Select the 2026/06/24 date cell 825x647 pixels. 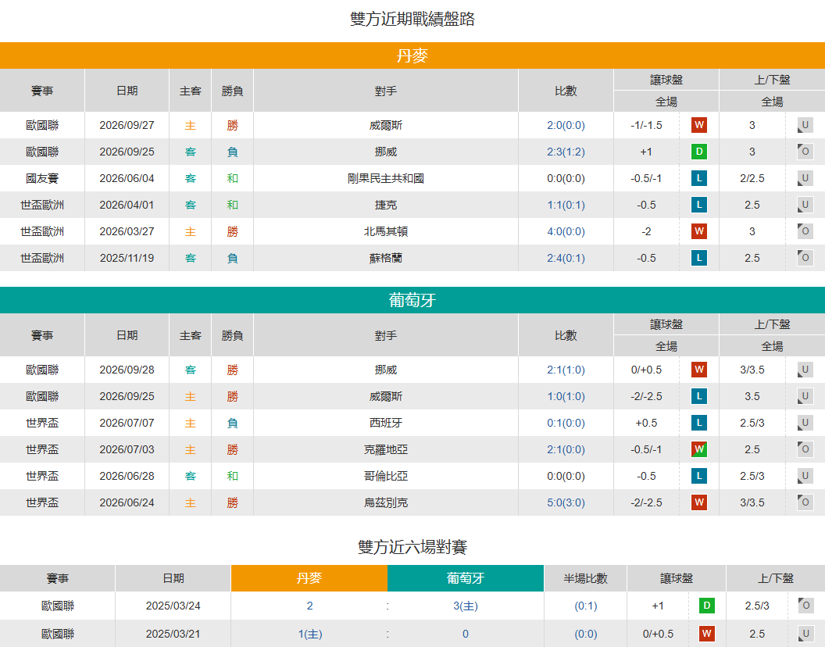tap(127, 502)
